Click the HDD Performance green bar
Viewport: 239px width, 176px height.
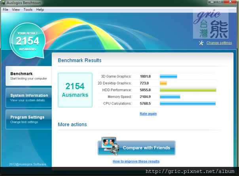click(x=188, y=90)
